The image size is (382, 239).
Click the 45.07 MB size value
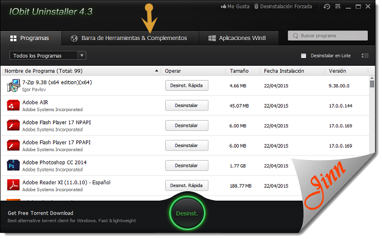click(x=239, y=106)
